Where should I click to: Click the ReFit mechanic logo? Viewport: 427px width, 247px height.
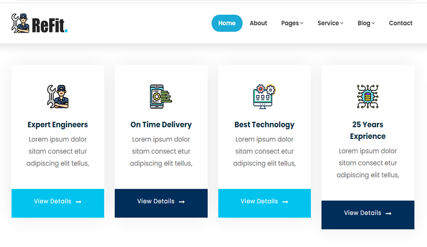pos(20,23)
